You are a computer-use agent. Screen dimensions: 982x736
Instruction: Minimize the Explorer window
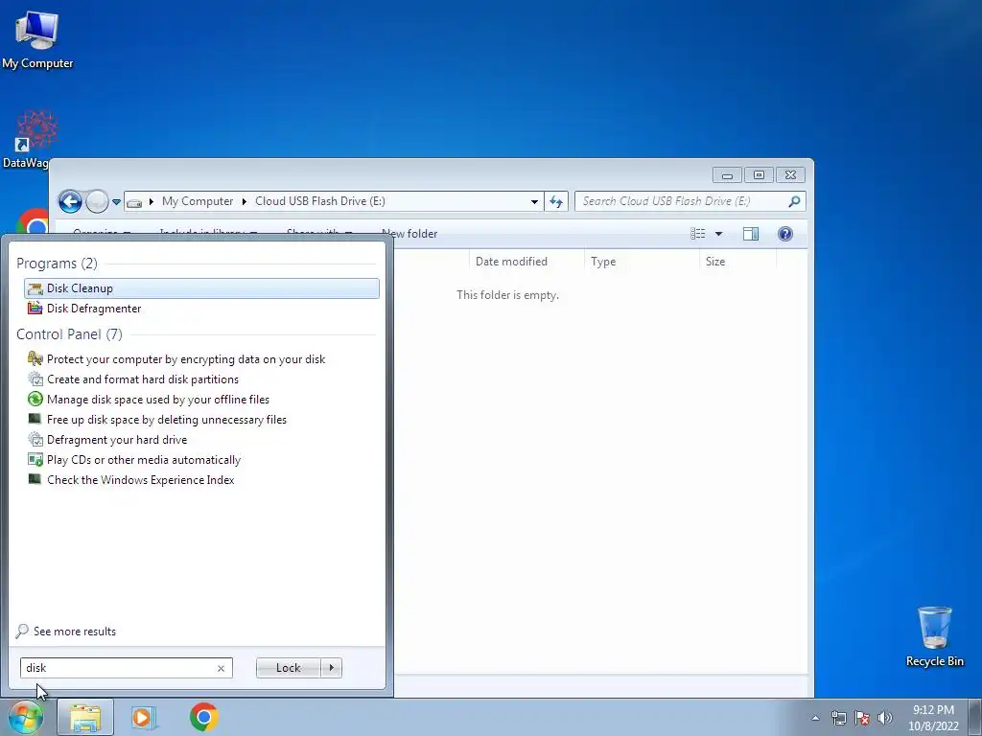(727, 175)
